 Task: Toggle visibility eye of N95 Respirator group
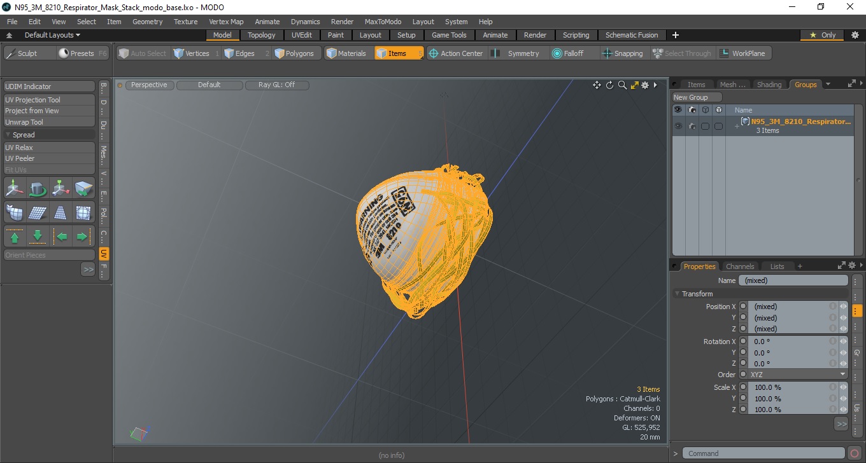678,126
